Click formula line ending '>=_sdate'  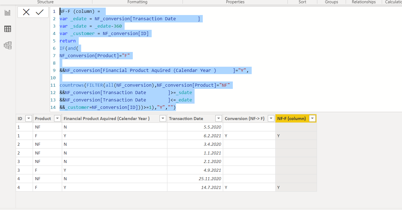[126, 93]
